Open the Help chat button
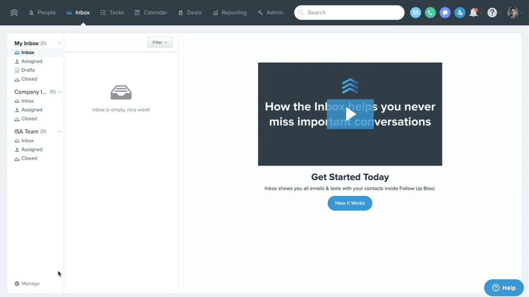This screenshot has height=297, width=529. coord(504,288)
